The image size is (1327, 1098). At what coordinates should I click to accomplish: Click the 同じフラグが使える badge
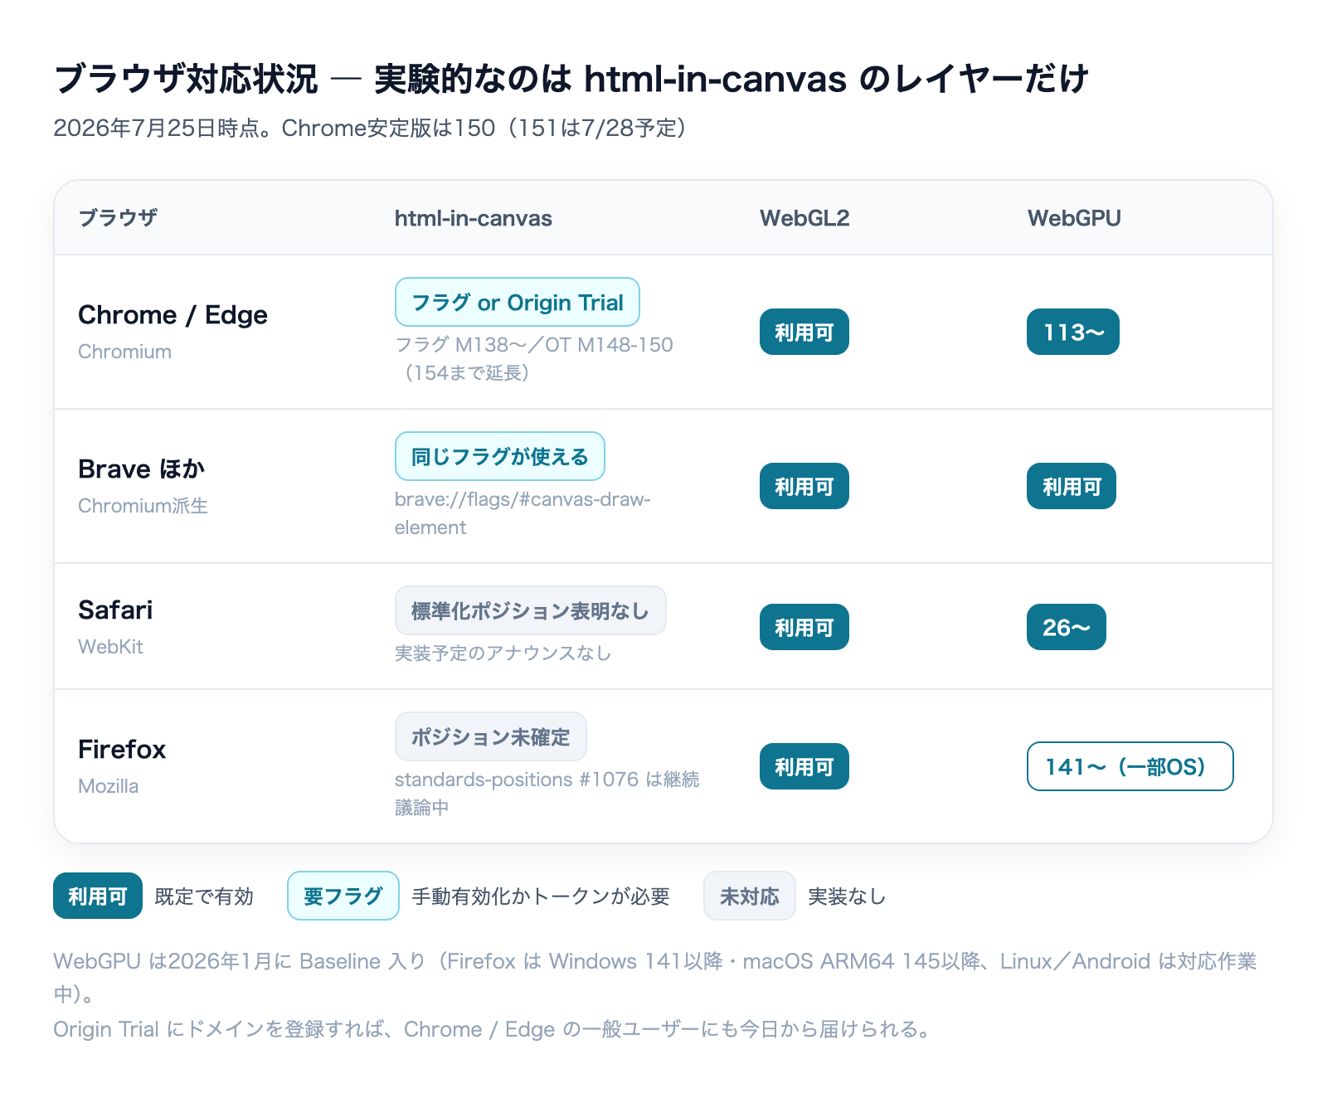[500, 456]
